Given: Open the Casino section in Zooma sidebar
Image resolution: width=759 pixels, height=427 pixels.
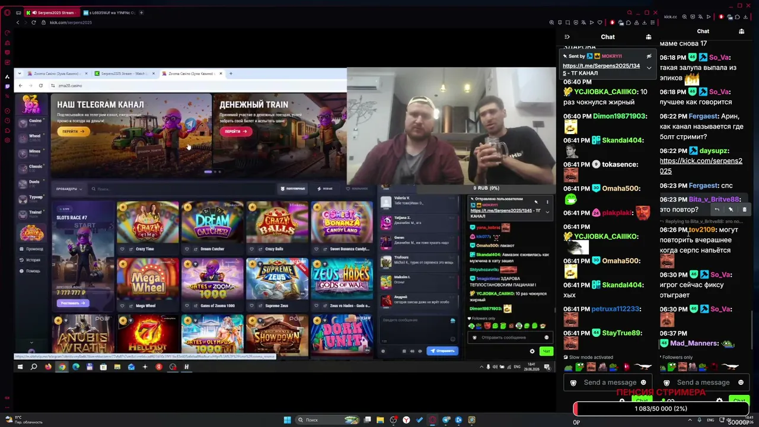Looking at the screenshot, I should click(x=31, y=122).
